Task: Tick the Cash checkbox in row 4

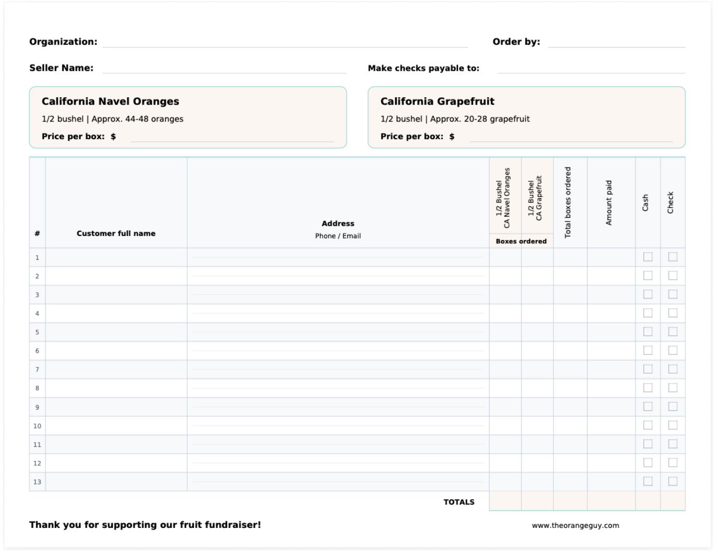Action: [647, 313]
